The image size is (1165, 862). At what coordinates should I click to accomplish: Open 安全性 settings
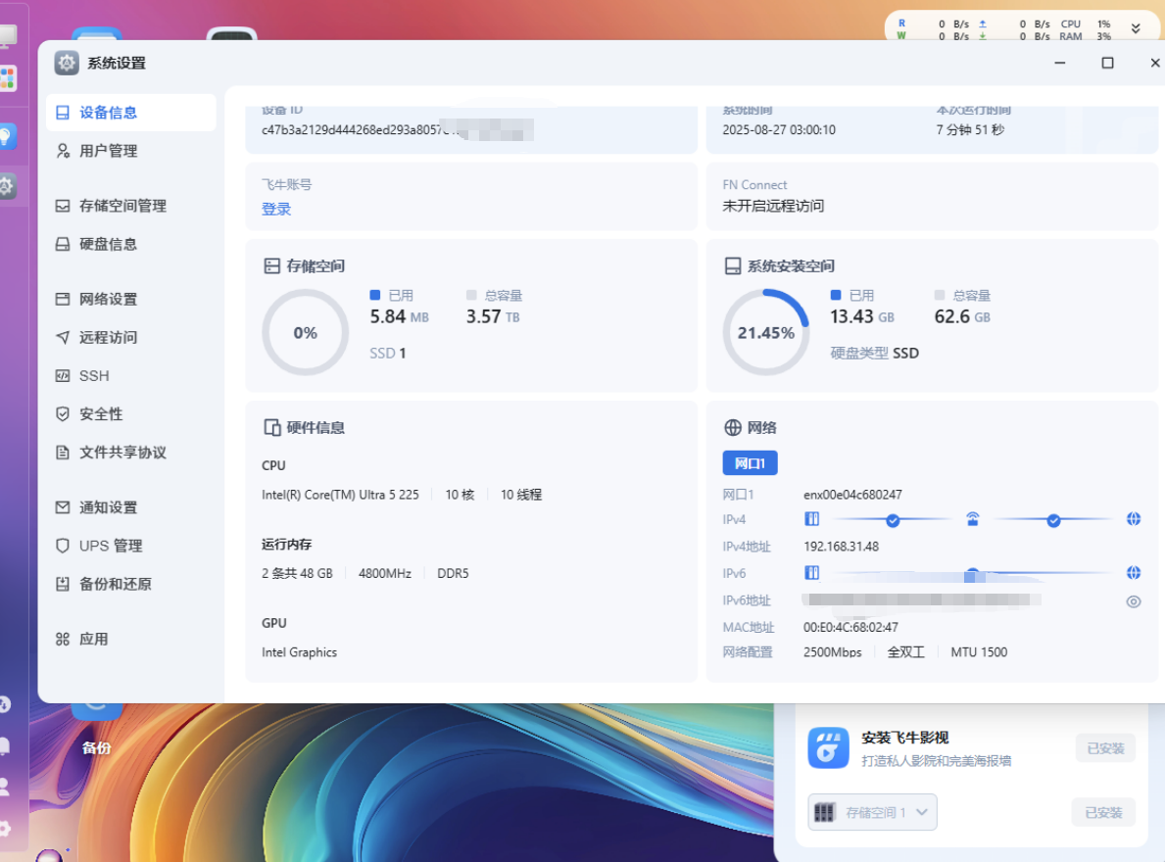click(x=130, y=414)
